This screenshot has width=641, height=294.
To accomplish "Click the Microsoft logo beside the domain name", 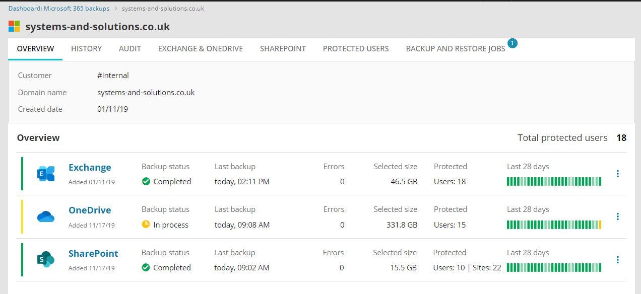I will [x=14, y=26].
